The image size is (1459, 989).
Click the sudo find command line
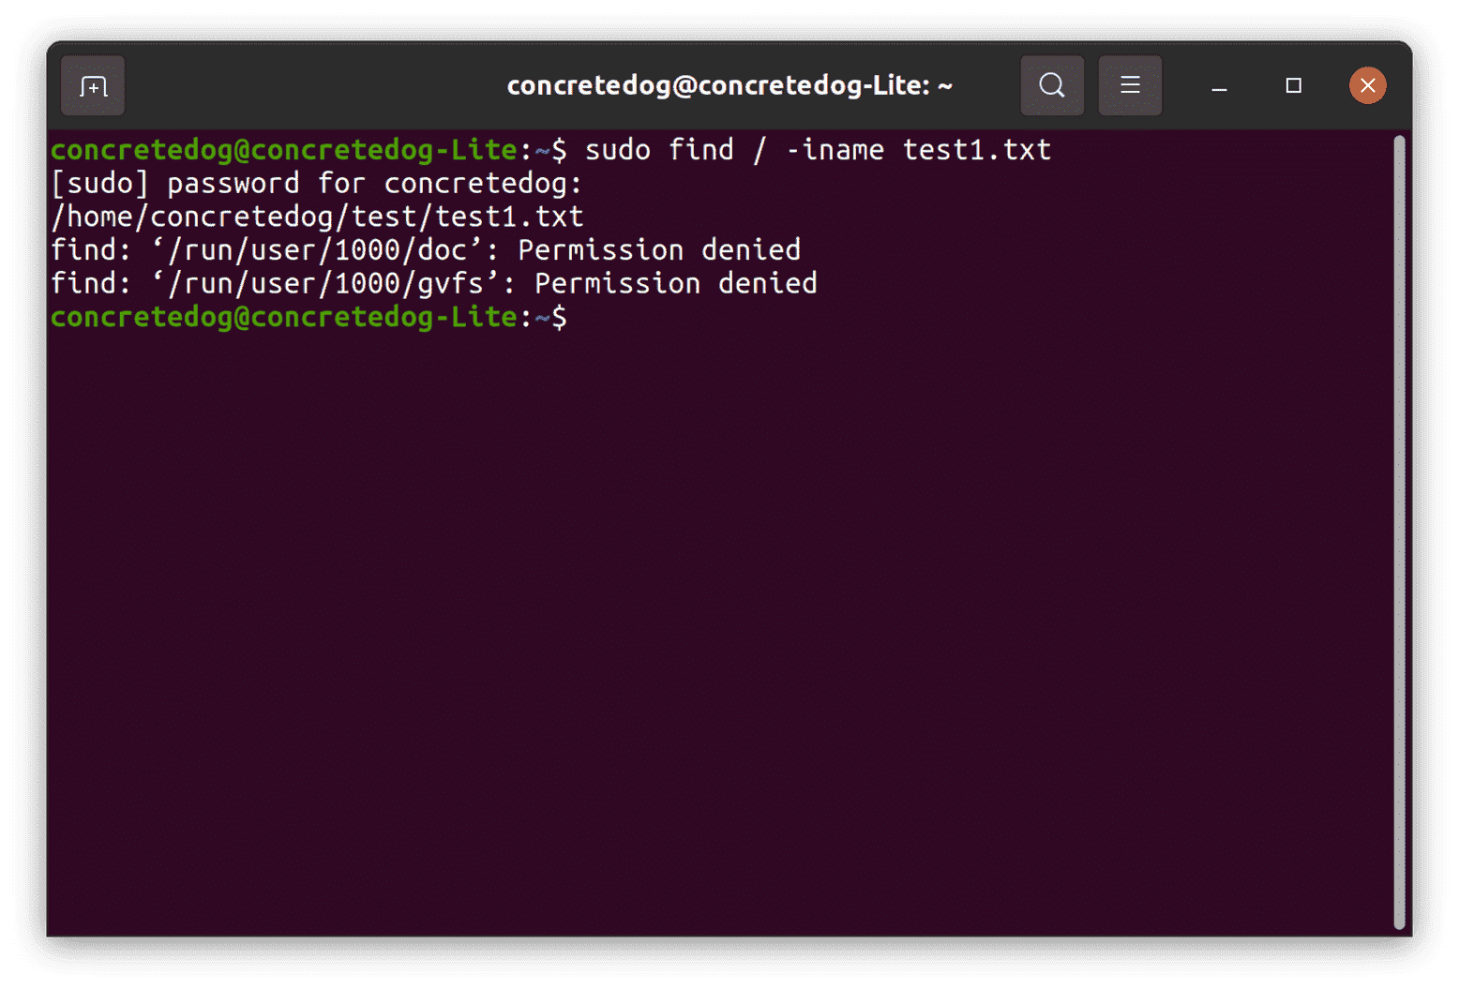(550, 150)
